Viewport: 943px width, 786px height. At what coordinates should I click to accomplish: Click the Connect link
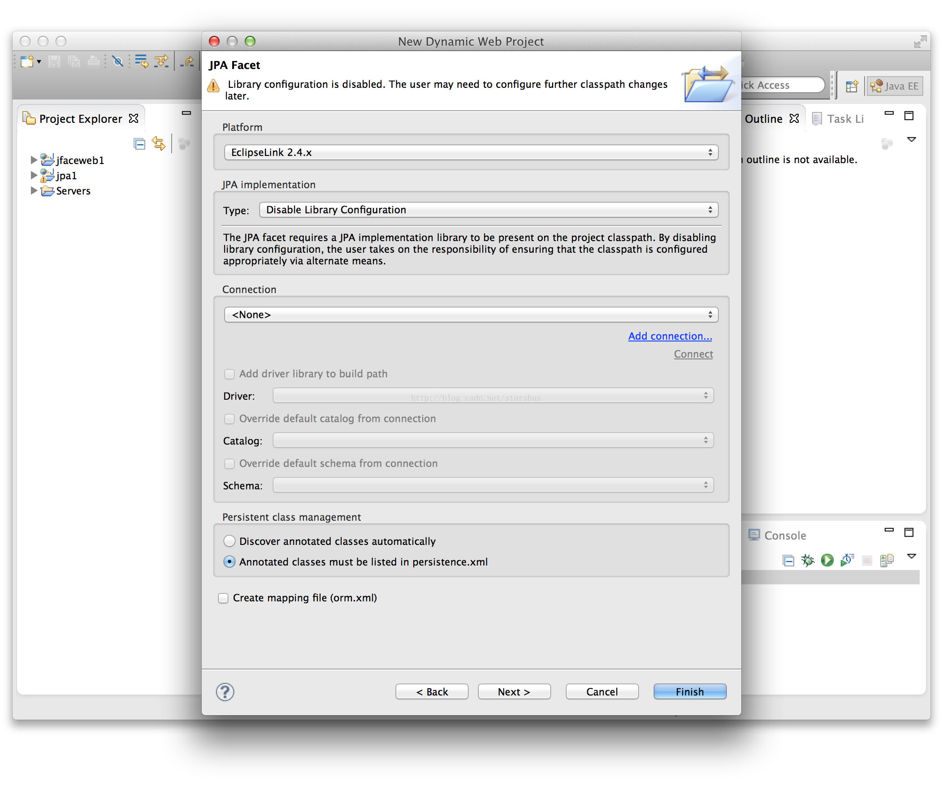(693, 354)
